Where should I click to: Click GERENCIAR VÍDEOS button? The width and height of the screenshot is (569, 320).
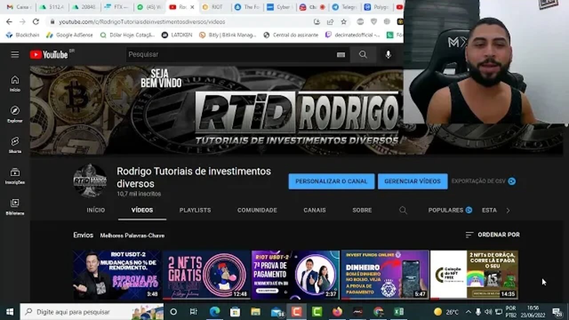coord(413,181)
